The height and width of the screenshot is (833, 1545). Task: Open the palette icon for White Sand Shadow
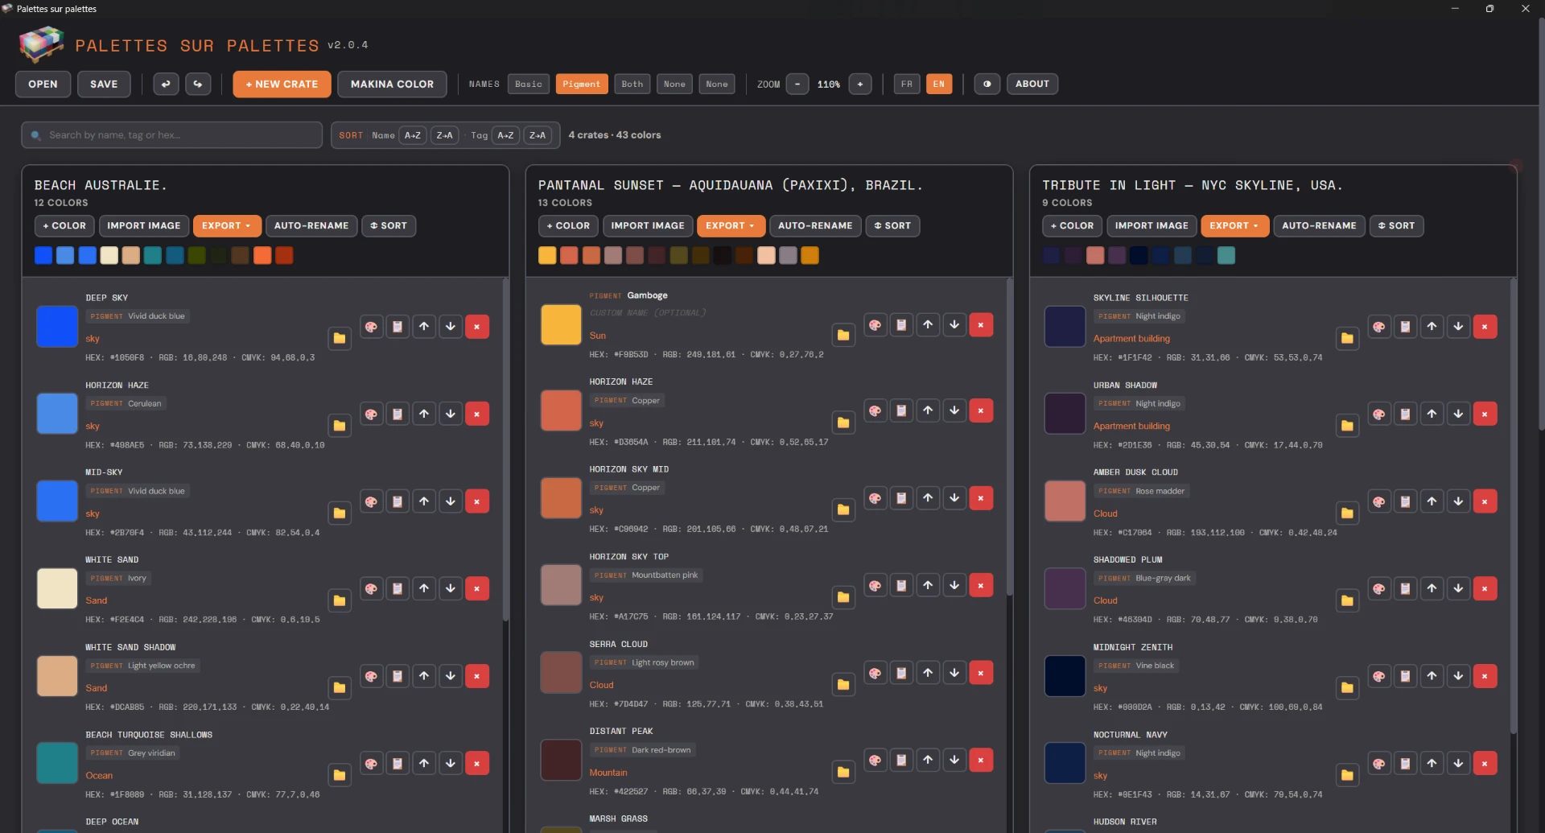[x=371, y=676]
